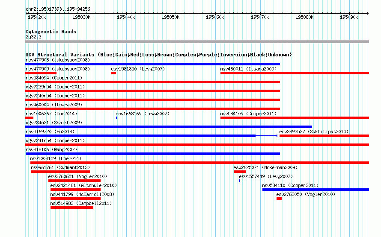
Task: Open the nsv961761 (Sudmant2013) variant label
Action: (x=60, y=167)
